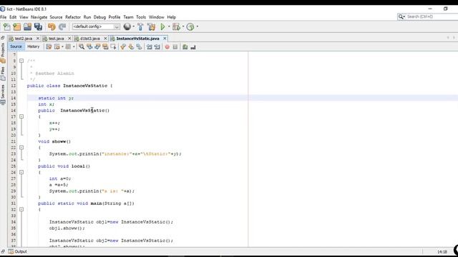The height and width of the screenshot is (257, 458).
Task: Open the Refactor menu
Action: click(73, 17)
